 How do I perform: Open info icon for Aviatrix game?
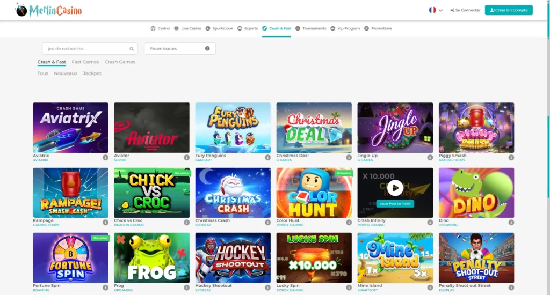click(x=105, y=158)
